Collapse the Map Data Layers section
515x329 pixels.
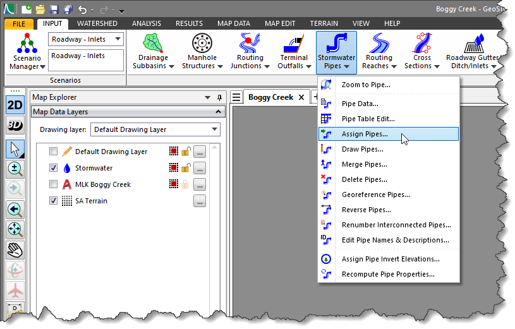pos(218,112)
